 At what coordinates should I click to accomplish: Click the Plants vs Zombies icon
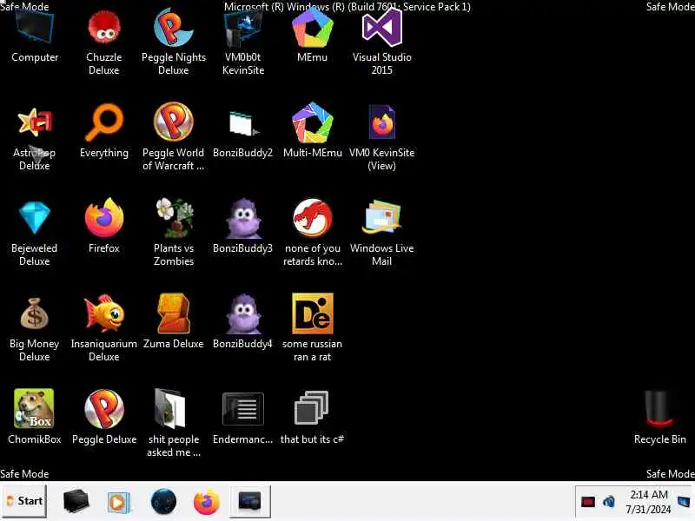[175, 218]
